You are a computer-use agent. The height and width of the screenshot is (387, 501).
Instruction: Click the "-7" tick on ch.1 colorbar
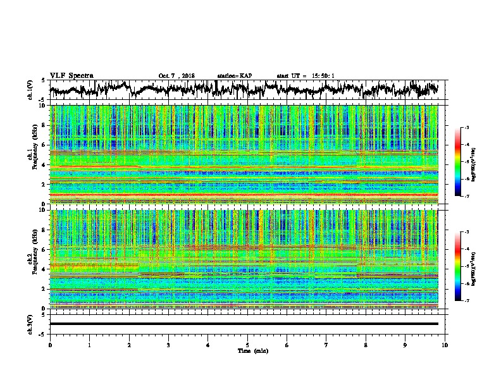[467, 196]
